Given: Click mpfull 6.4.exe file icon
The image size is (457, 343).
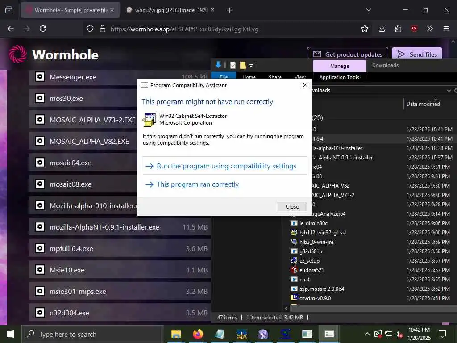Looking at the screenshot, I should click(x=40, y=248).
